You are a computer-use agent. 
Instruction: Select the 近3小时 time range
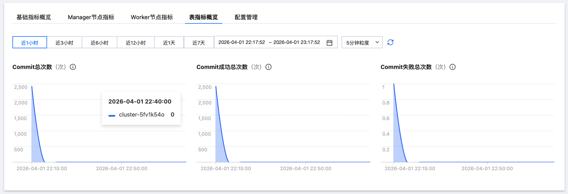click(x=64, y=42)
